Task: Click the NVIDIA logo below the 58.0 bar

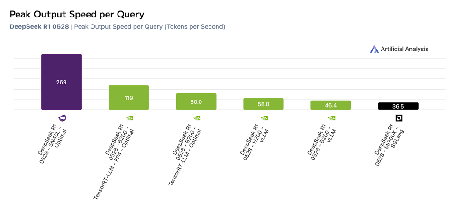Action: (264, 118)
